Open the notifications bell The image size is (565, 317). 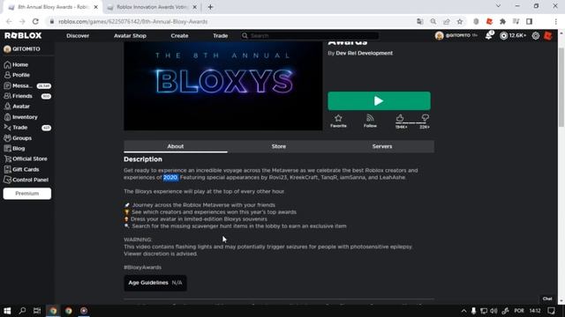(x=488, y=35)
